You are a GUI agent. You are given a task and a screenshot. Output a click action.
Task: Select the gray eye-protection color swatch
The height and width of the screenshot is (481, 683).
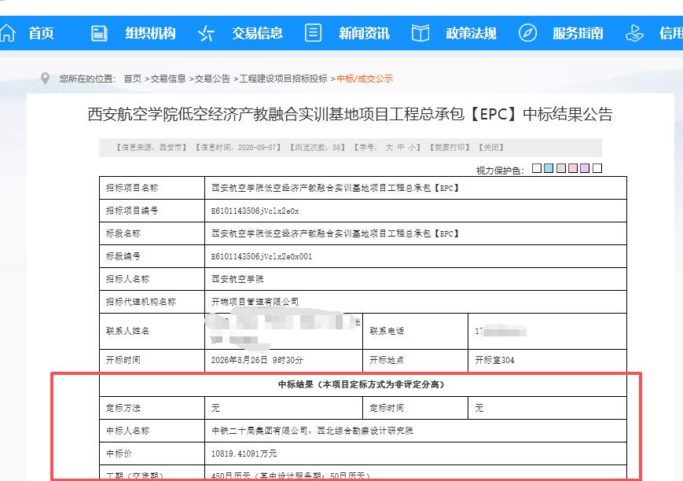coord(561,168)
